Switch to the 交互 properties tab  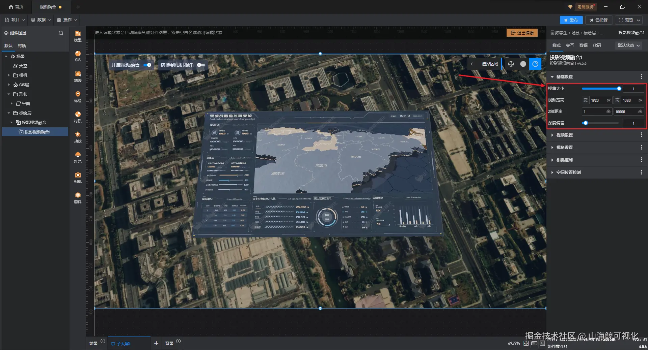tap(570, 45)
